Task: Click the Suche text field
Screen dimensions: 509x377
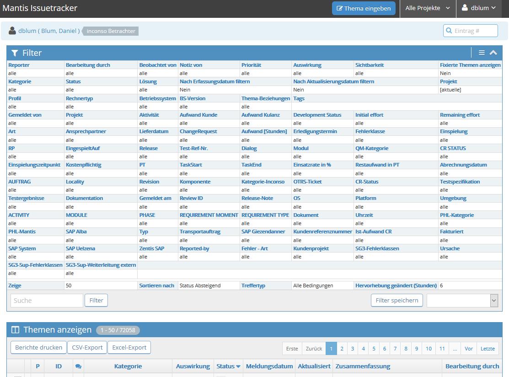Action: pyautogui.click(x=47, y=301)
